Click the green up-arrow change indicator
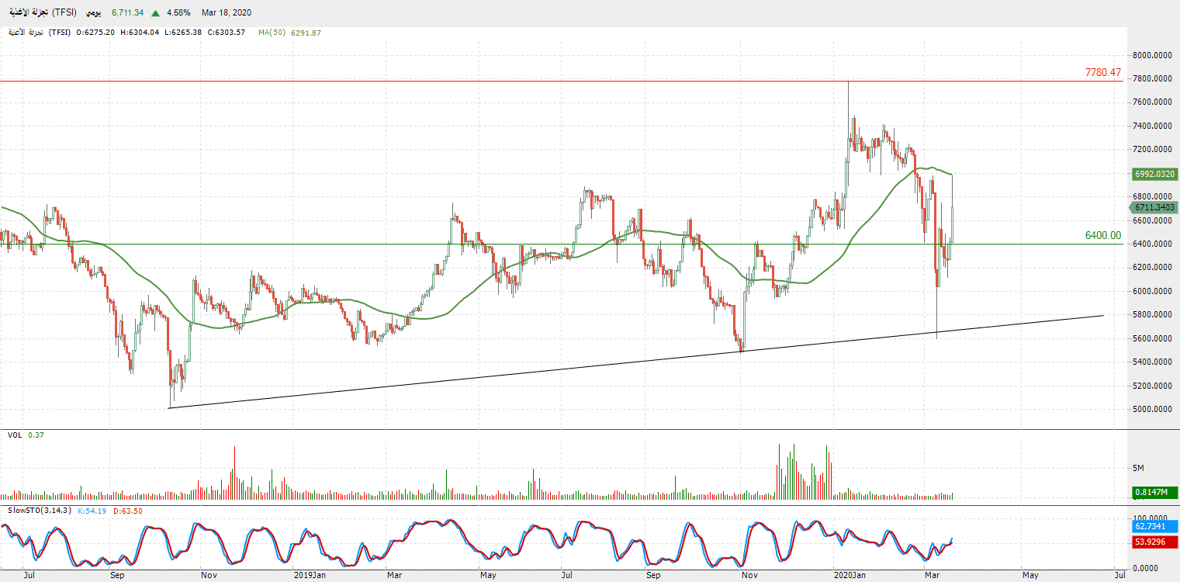The width and height of the screenshot is (1180, 582). [x=156, y=13]
